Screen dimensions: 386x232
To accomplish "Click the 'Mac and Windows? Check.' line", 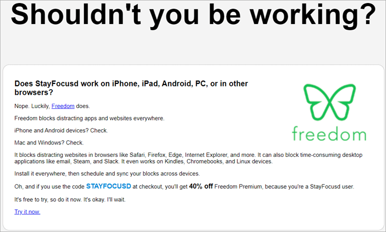I will coord(49,143).
